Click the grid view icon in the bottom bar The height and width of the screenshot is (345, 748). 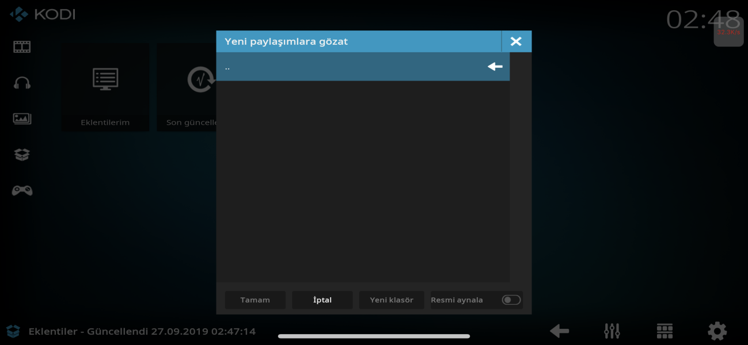(665, 331)
